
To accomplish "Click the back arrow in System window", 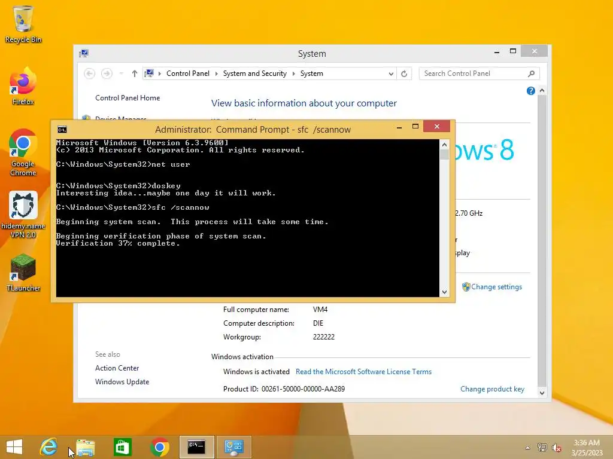I will 90,74.
